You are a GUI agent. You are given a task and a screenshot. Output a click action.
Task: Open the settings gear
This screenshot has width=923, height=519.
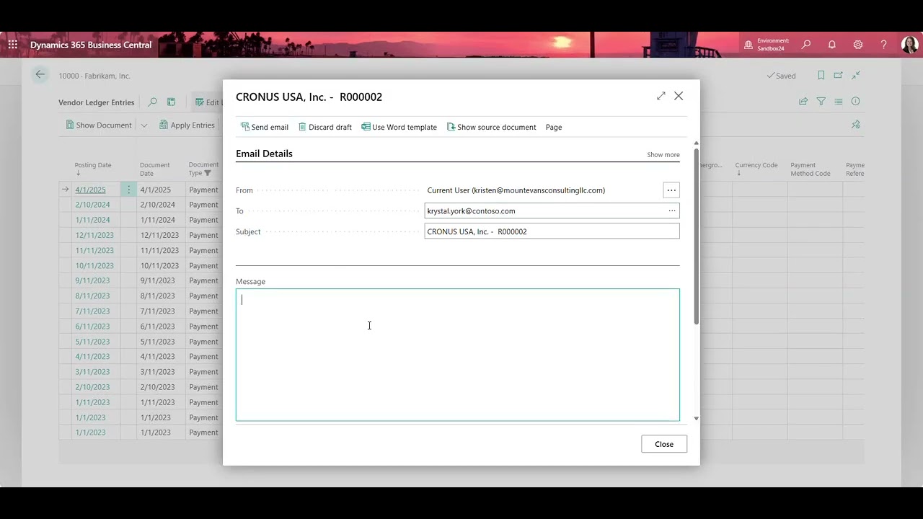[858, 45]
